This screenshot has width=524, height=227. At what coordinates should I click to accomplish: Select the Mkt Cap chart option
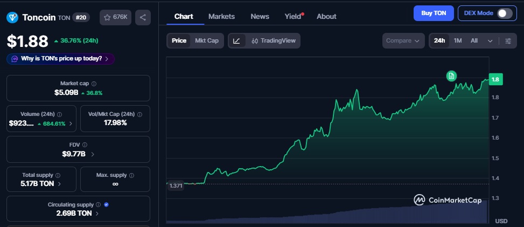[207, 40]
